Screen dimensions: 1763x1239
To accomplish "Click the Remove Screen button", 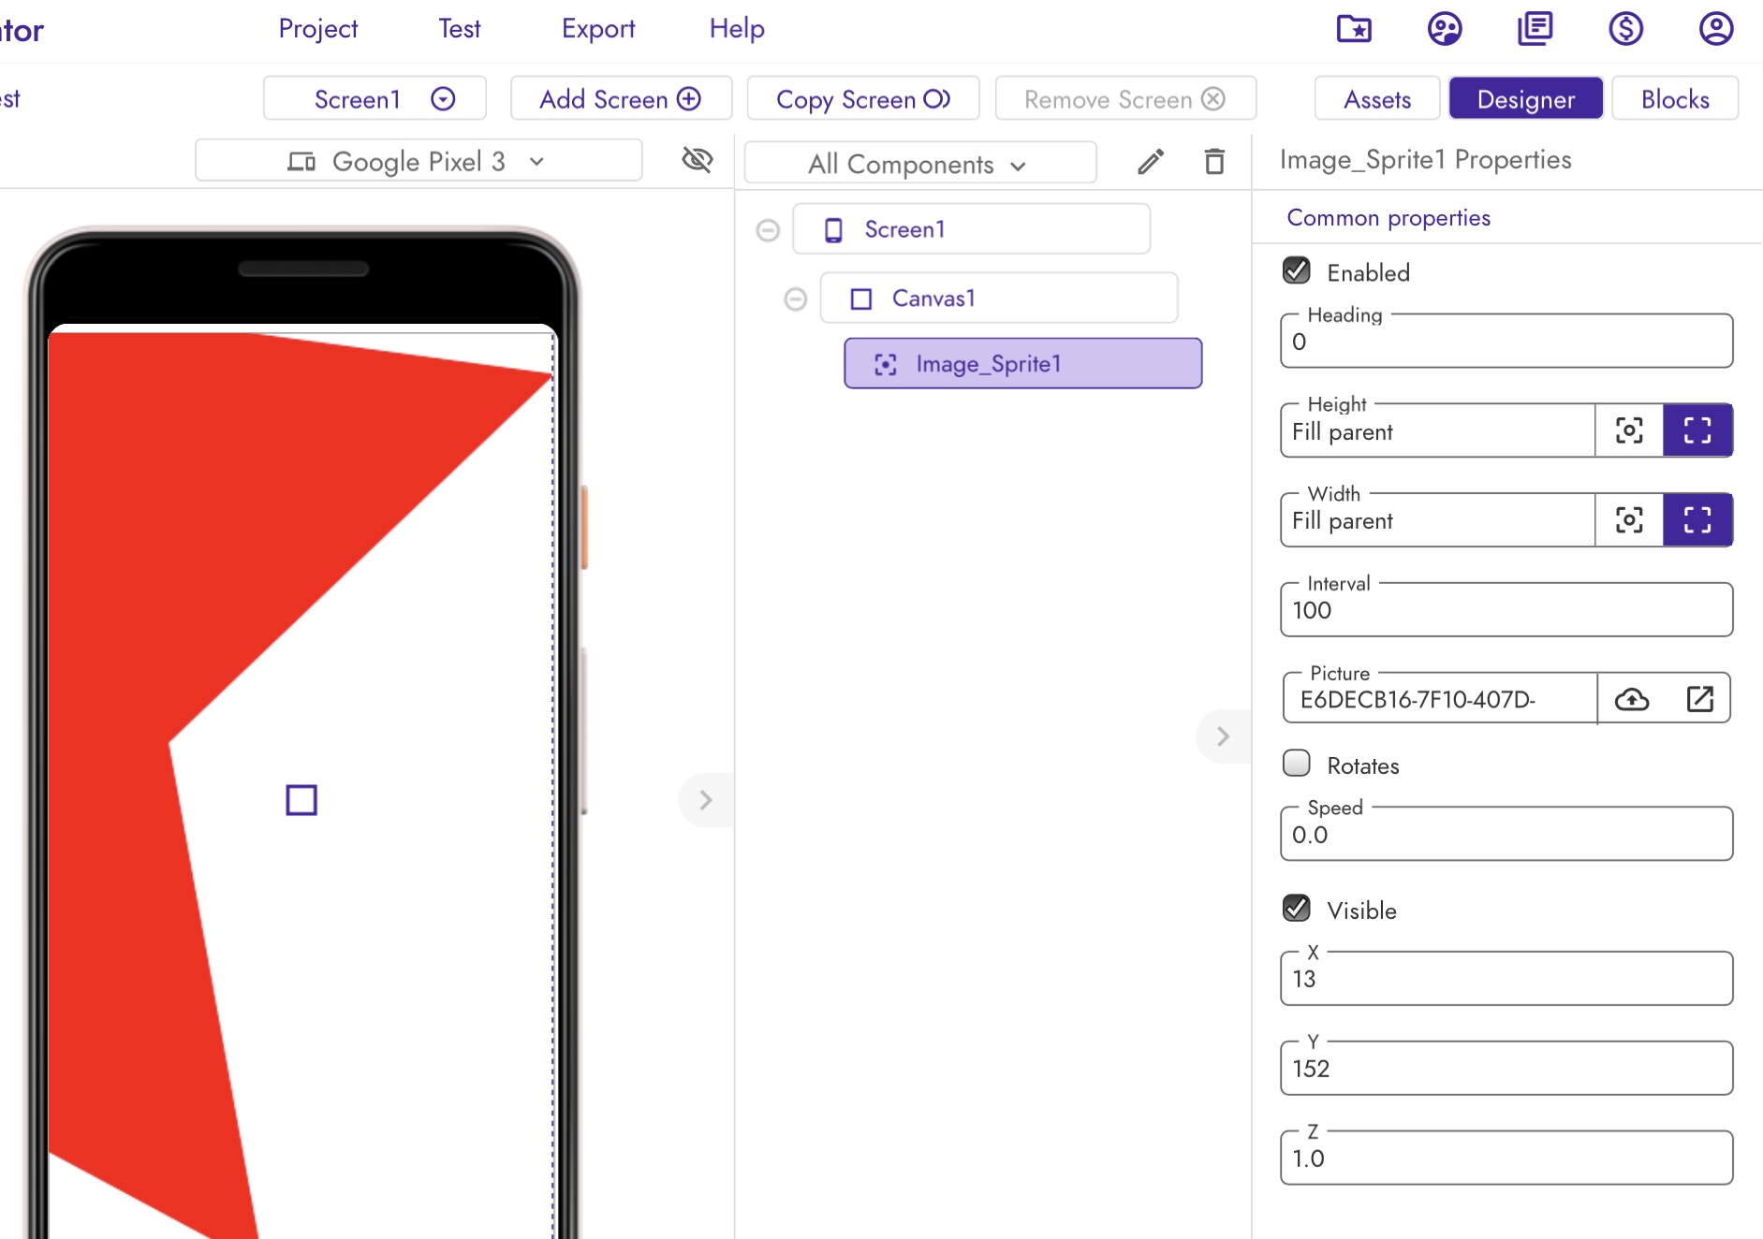I will (x=1125, y=98).
